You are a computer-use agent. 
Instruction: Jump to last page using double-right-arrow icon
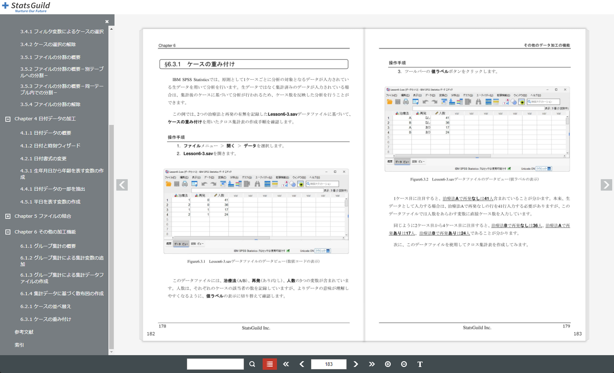point(372,364)
